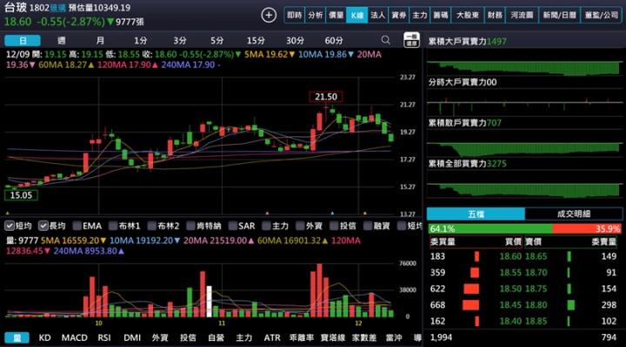Uncheck the 短均 moving average checkbox

[11, 226]
